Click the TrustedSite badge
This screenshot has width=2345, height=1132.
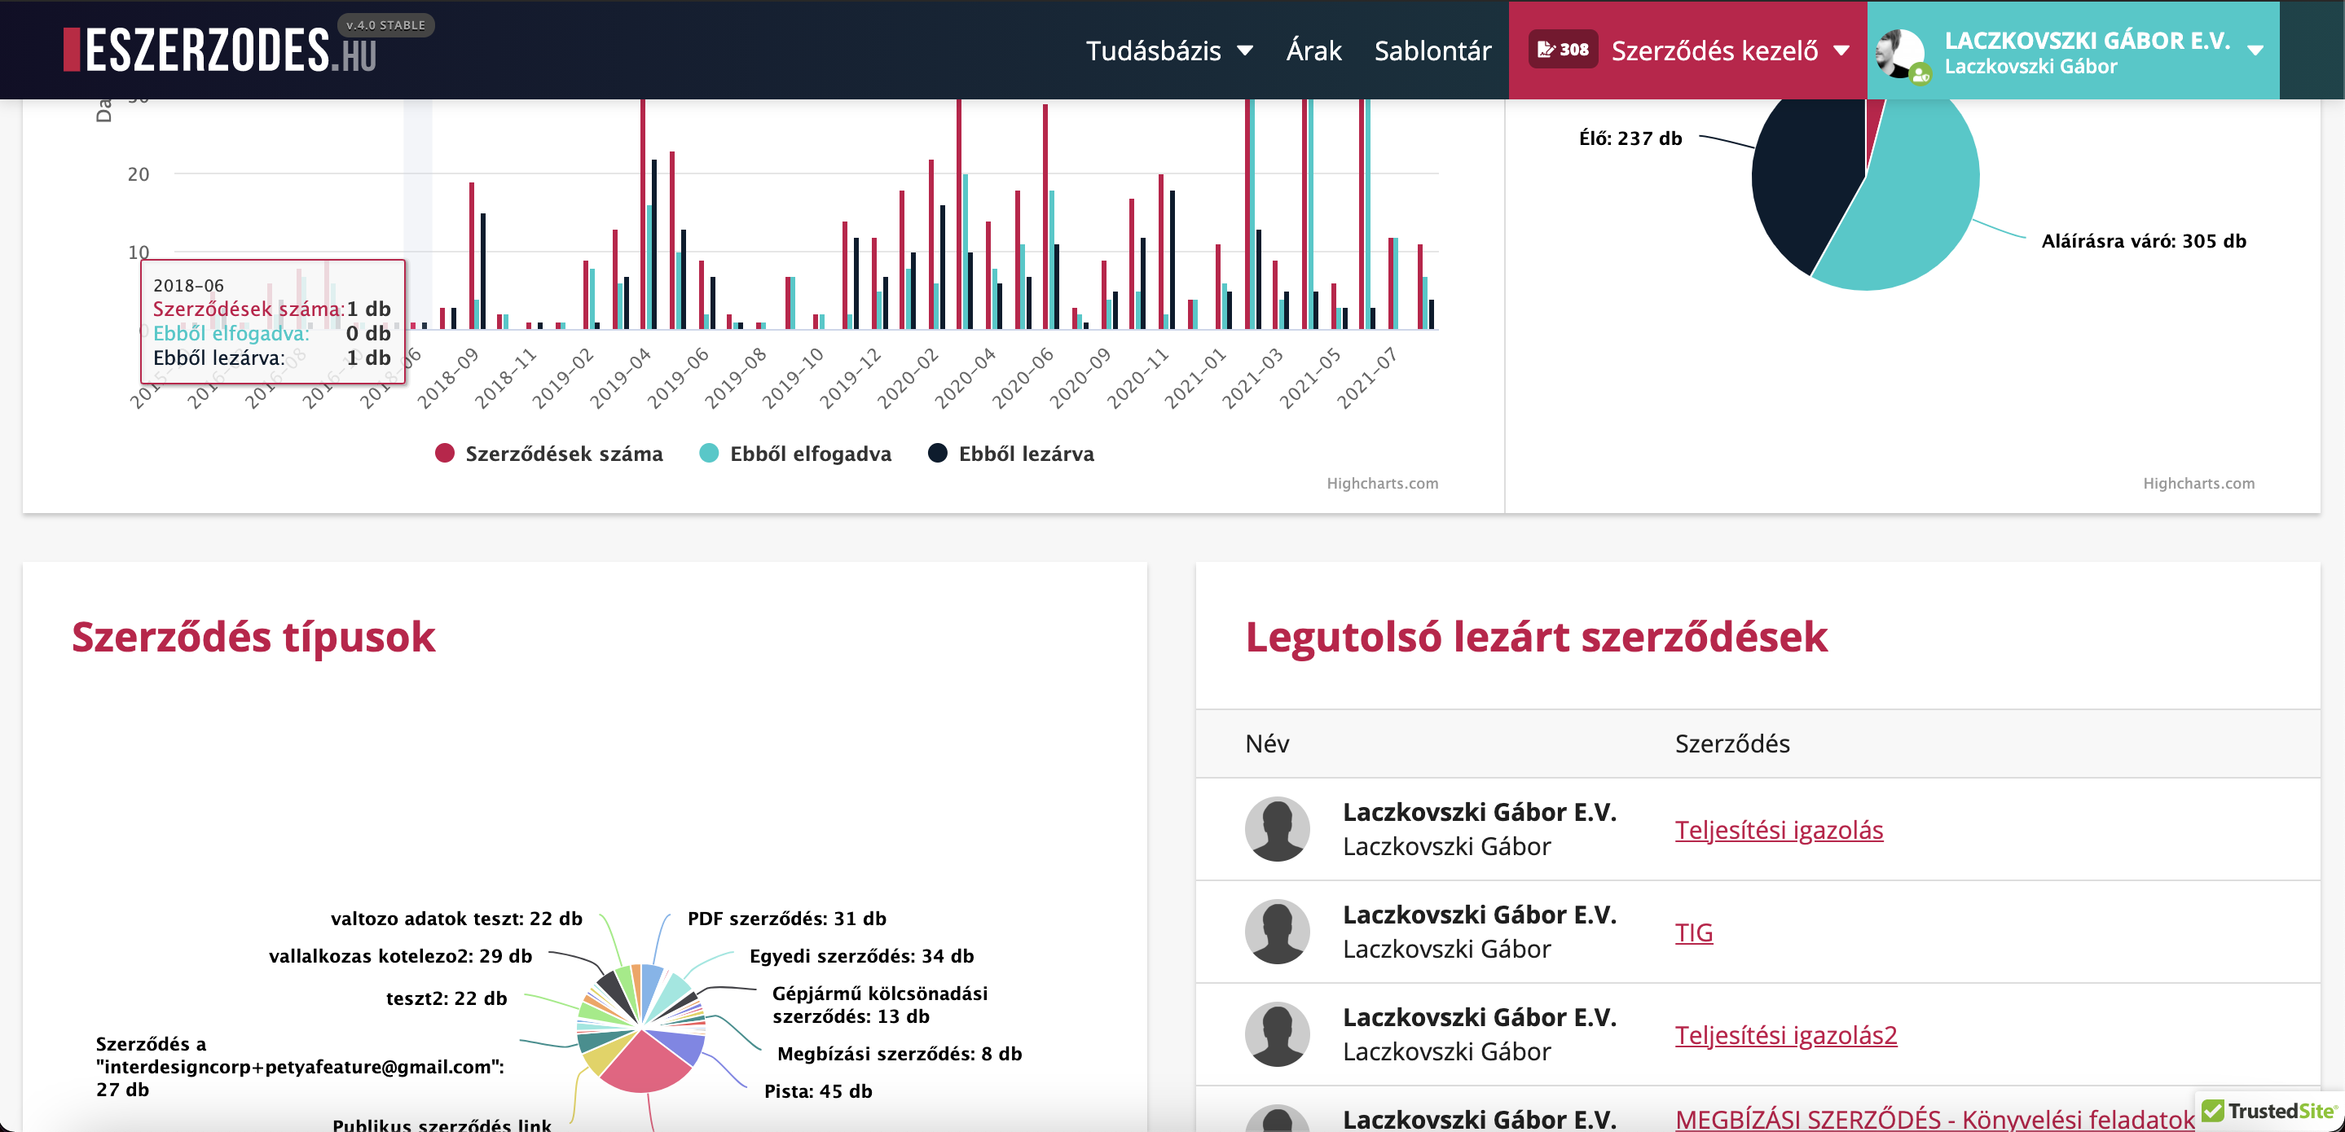point(2266,1112)
